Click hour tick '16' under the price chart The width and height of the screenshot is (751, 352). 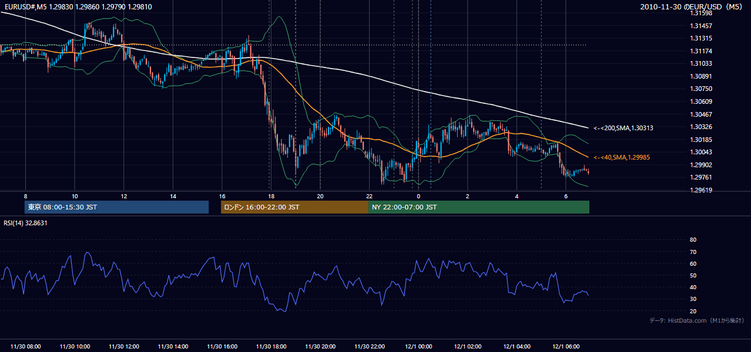pos(222,196)
